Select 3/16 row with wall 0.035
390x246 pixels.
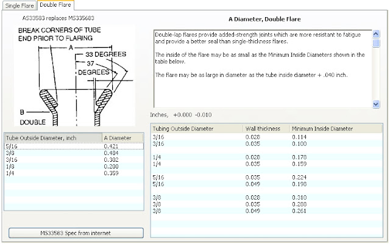tap(267, 143)
